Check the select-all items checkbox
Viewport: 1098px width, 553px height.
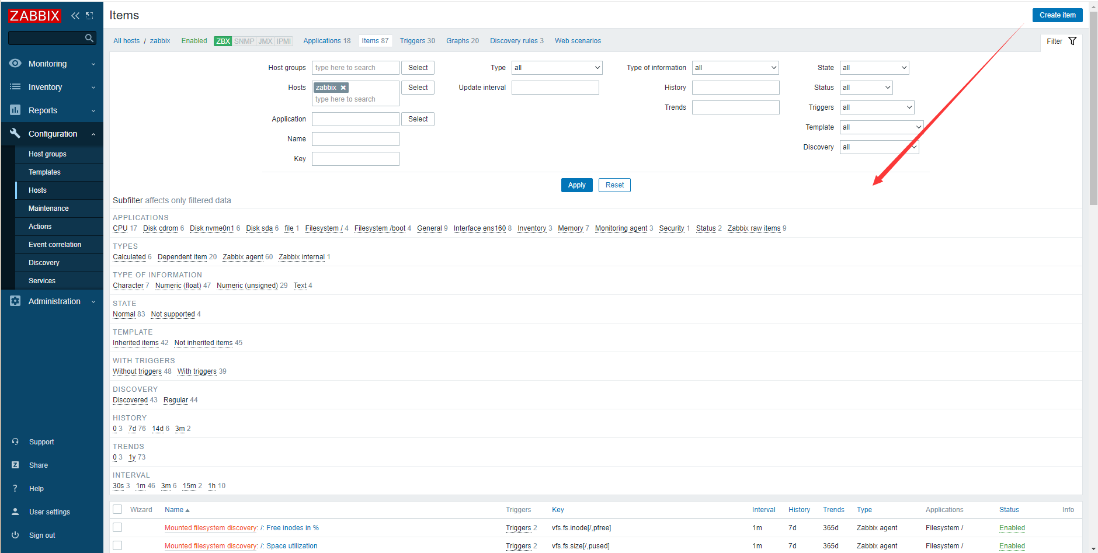(117, 509)
